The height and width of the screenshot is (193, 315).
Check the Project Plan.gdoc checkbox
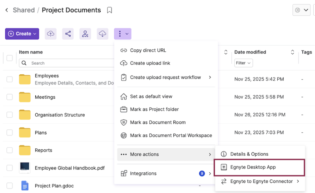click(x=9, y=186)
